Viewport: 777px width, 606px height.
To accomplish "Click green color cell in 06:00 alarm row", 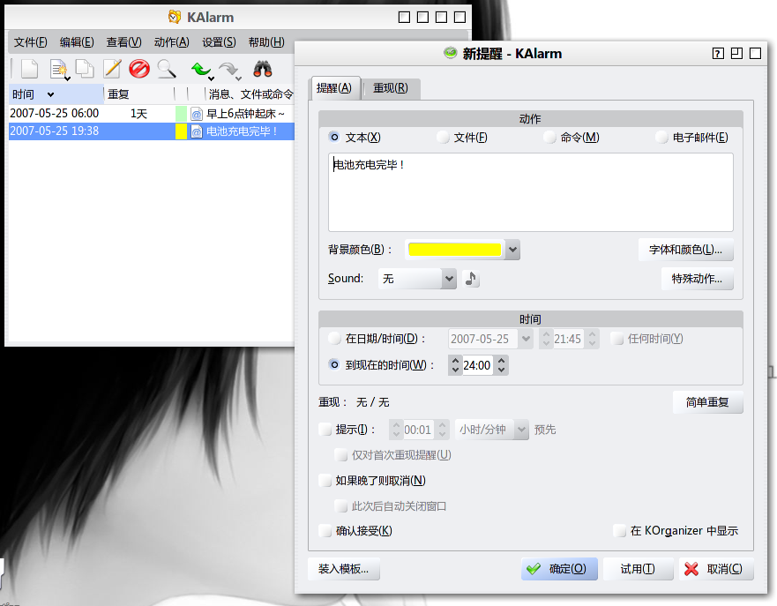I will (x=181, y=114).
